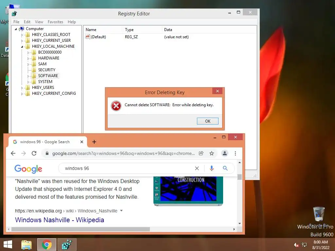The width and height of the screenshot is (335, 251).
Task: Open the File menu in Registry Editor
Action: pyautogui.click(x=16, y=22)
